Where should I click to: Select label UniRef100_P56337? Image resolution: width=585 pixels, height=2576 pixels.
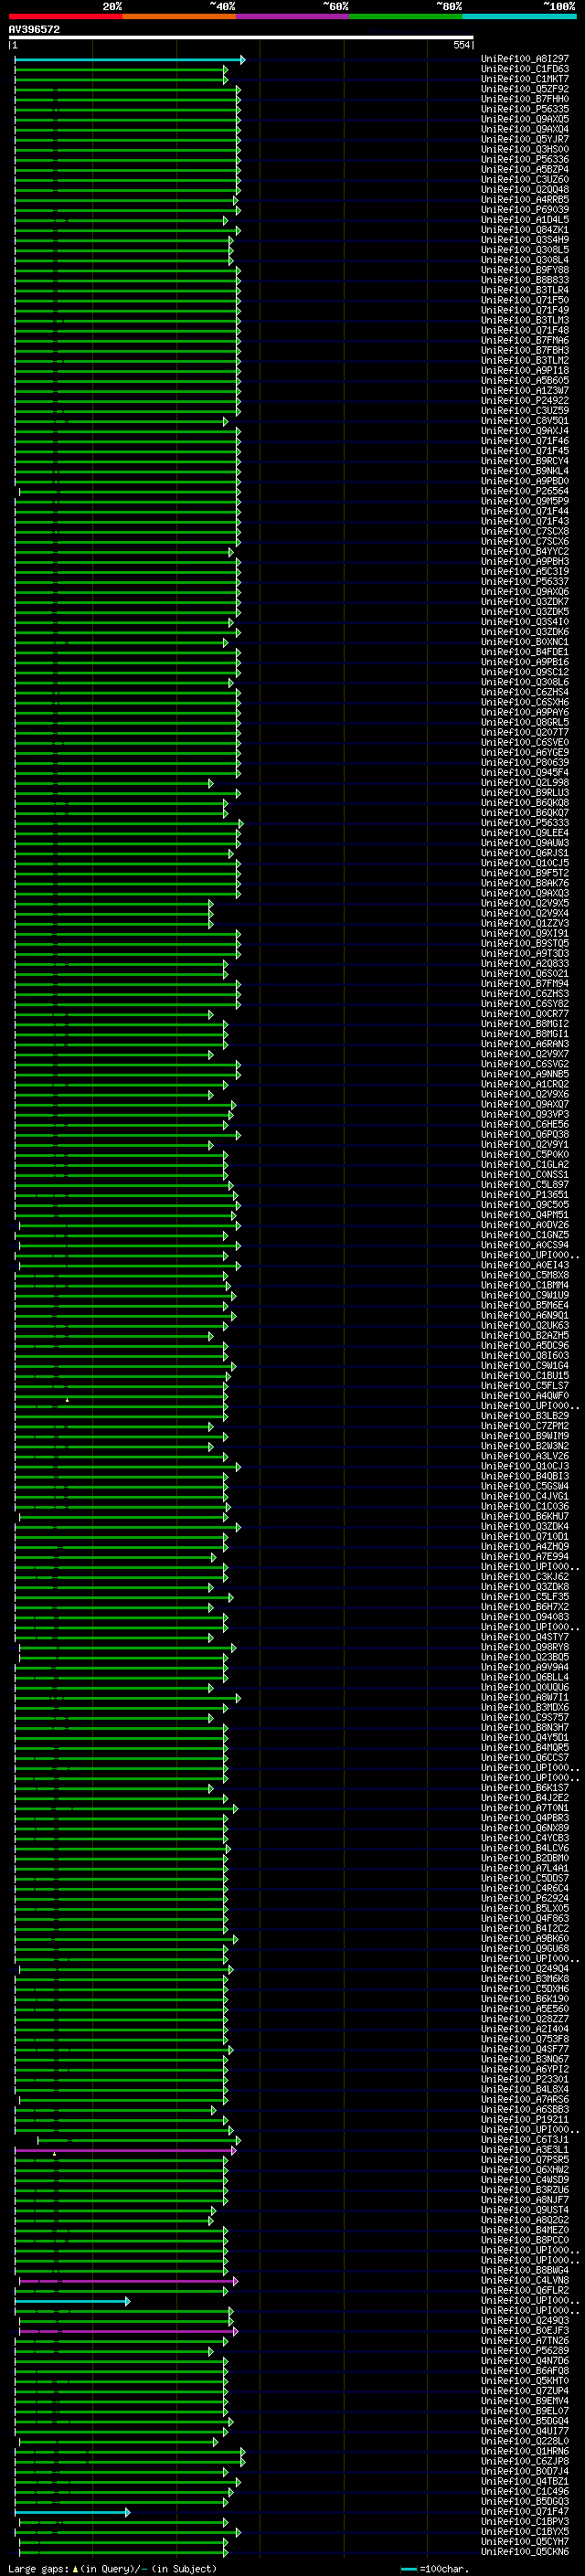pyautogui.click(x=525, y=582)
